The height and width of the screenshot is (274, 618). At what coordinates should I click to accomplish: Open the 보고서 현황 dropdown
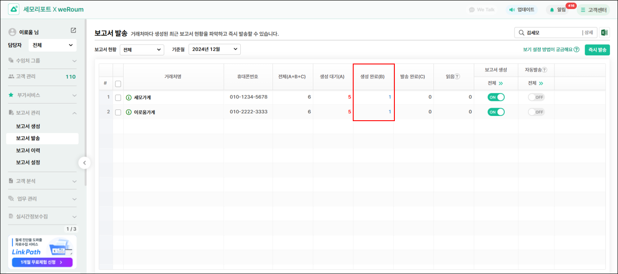[x=142, y=50]
